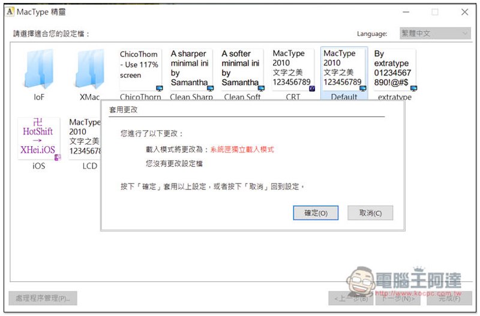Click monitor badge on ChicoThorn thumbnail
480x316 pixels.
click(x=160, y=88)
